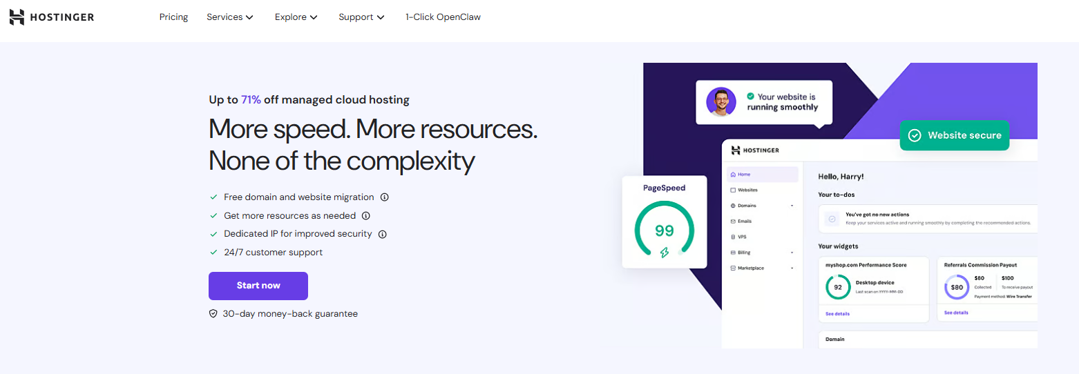Open See details under Performance Score
This screenshot has height=374, width=1079.
(x=838, y=314)
